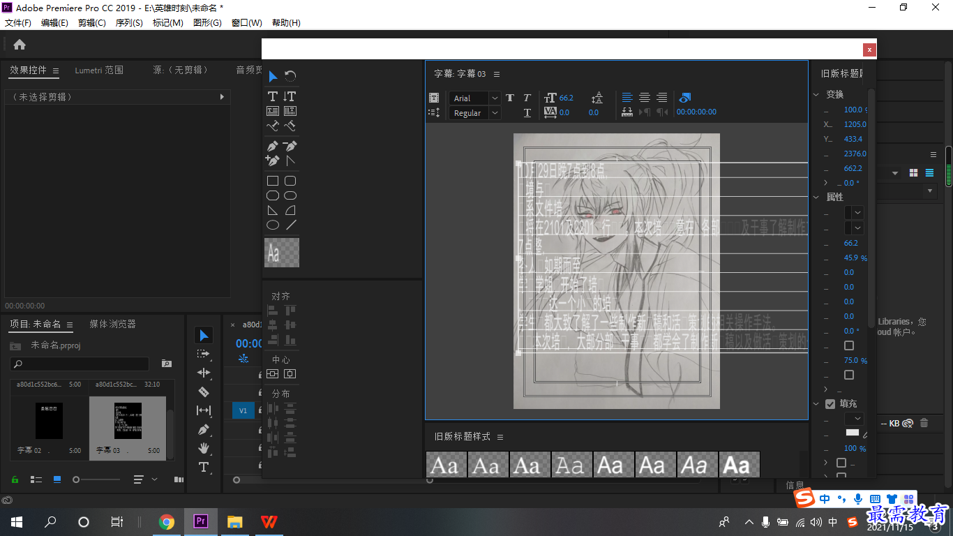The width and height of the screenshot is (953, 536).
Task: Select the Selection arrow tool in title tools
Action: (273, 76)
